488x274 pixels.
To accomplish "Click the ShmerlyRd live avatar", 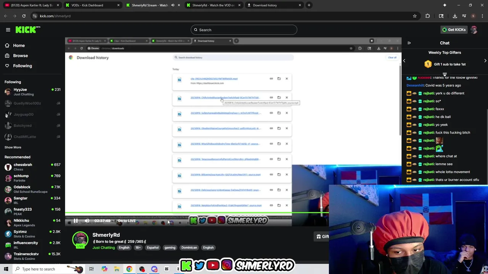I will 80,240.
